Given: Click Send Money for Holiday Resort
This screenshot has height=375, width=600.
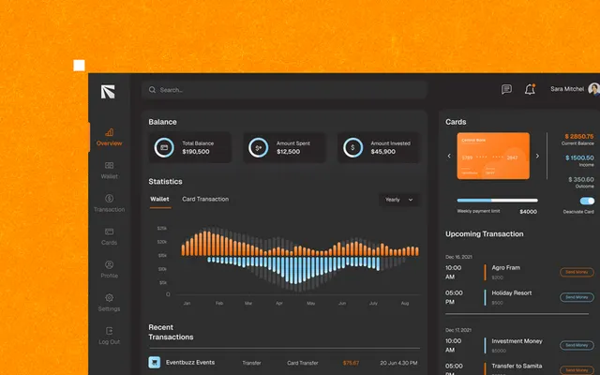Looking at the screenshot, I should point(577,297).
